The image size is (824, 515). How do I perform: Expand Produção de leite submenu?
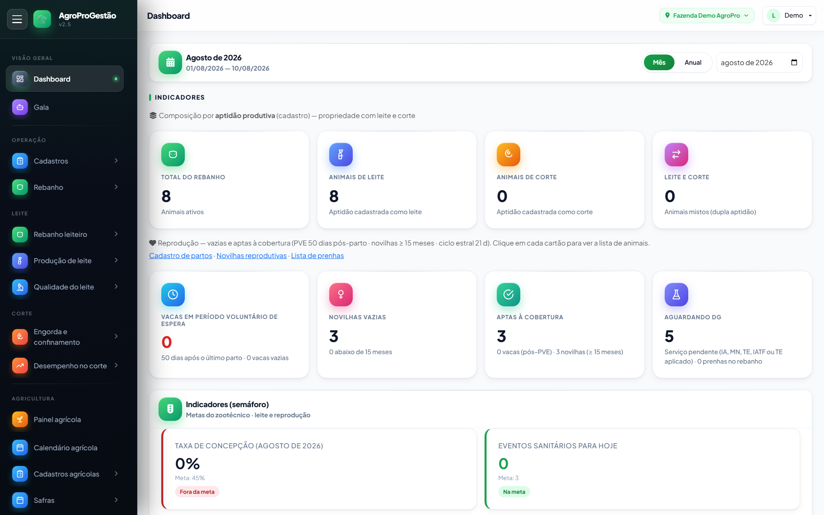click(x=65, y=260)
